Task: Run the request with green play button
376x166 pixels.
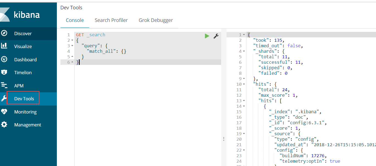Action: [207, 36]
